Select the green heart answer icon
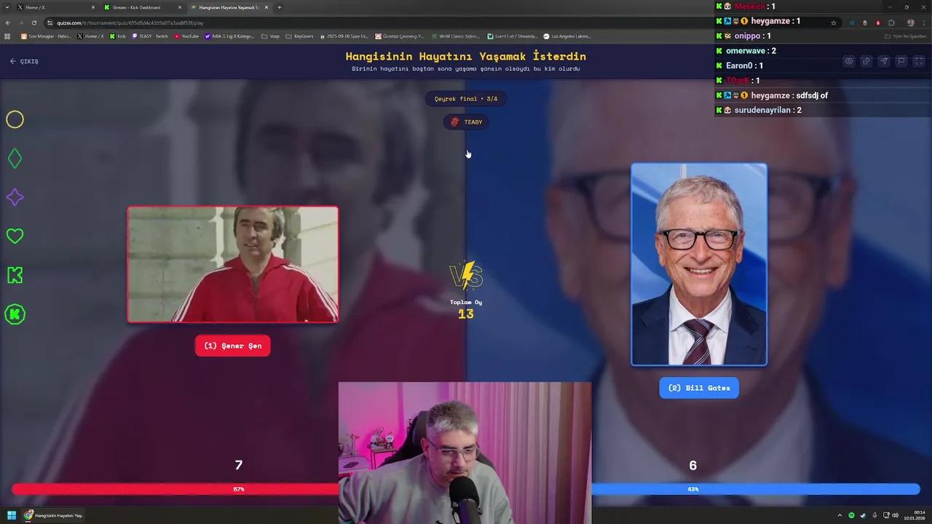Screen dimensions: 932x524 point(15,236)
